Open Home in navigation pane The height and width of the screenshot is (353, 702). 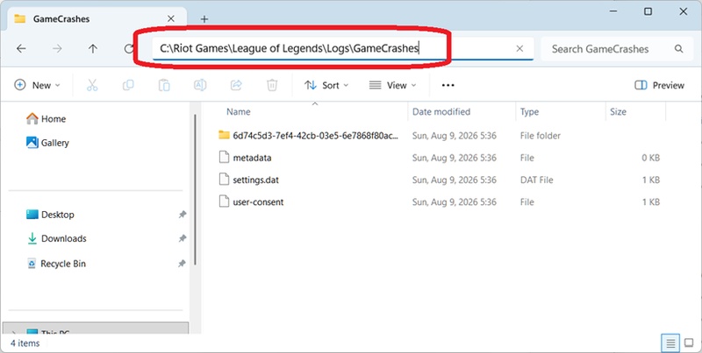47,119
